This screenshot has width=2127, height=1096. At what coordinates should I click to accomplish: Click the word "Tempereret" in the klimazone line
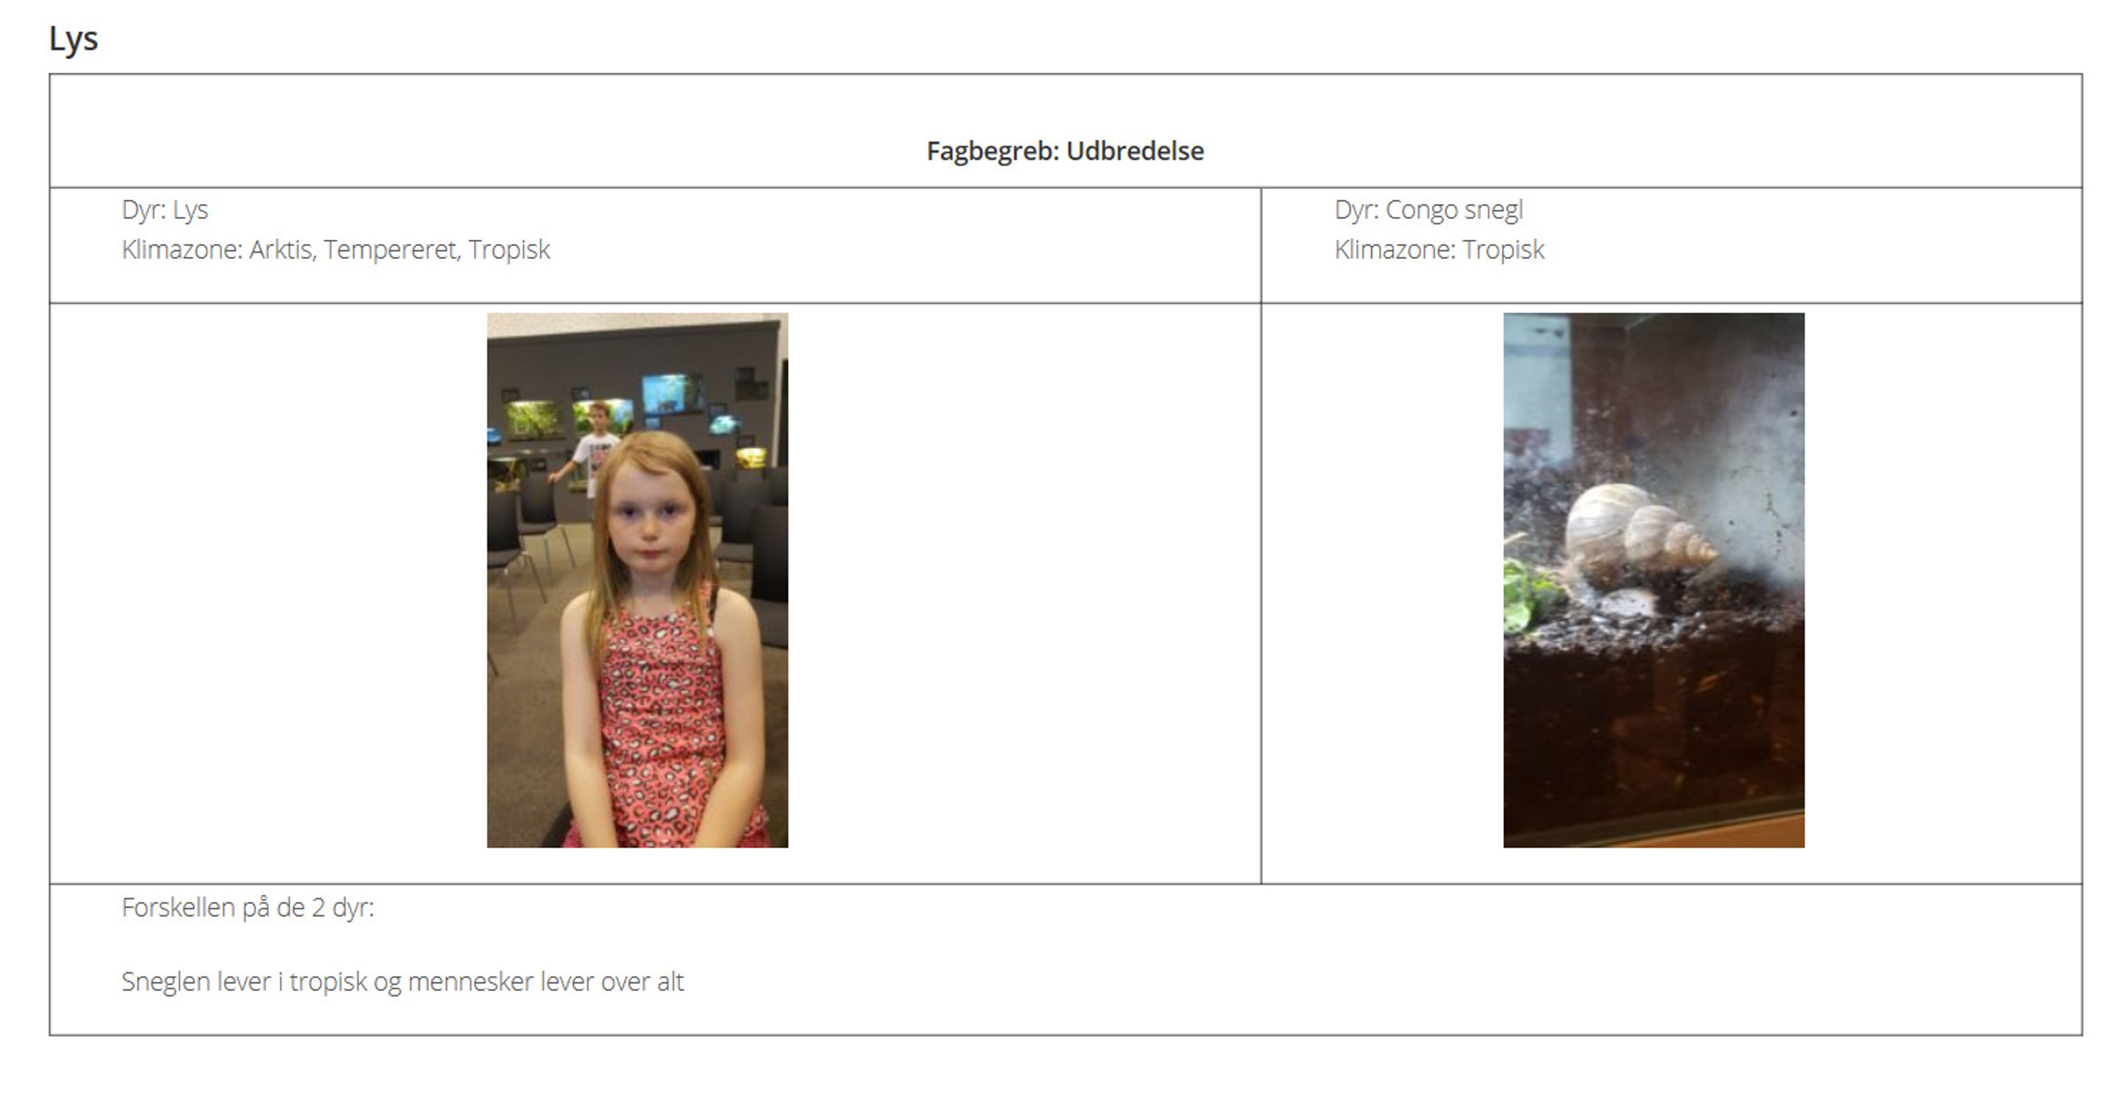coord(391,249)
